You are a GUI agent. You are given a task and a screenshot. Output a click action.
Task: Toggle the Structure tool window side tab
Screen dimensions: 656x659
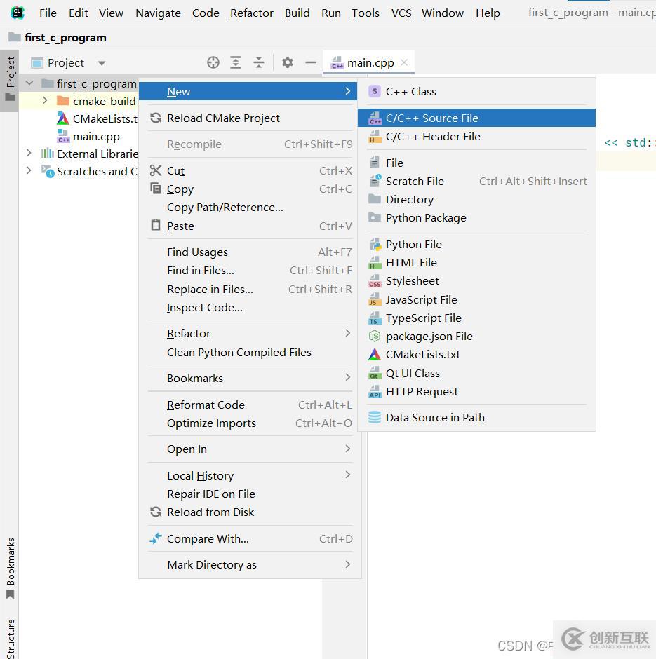(10, 637)
